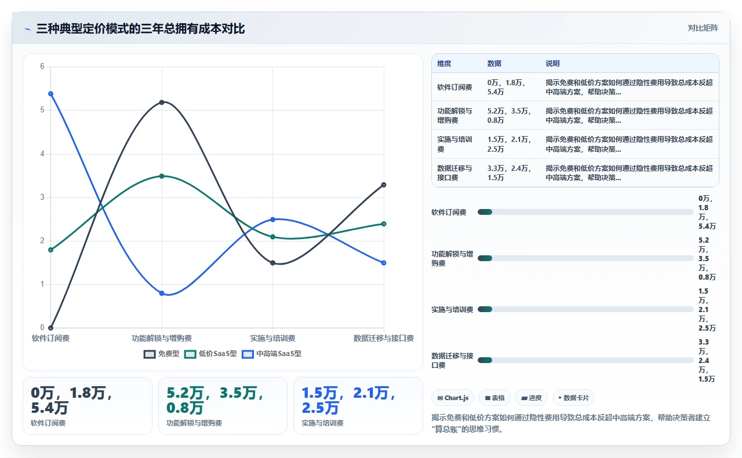
Task: Click the 功能解锁与增购费 progress bar
Action: [585, 258]
